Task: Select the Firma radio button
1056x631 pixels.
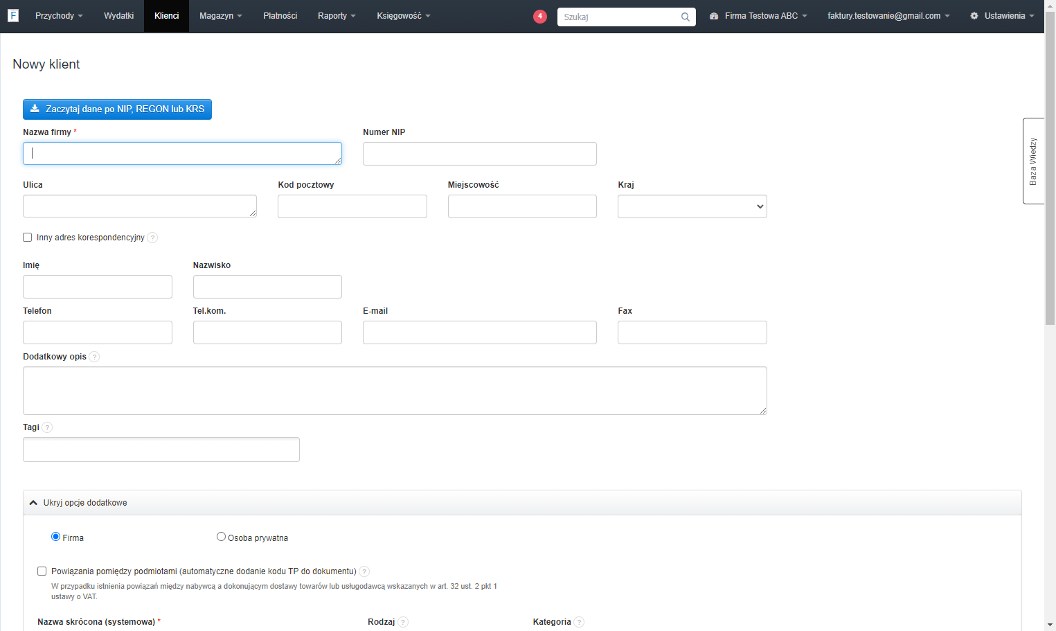Action: pyautogui.click(x=56, y=537)
